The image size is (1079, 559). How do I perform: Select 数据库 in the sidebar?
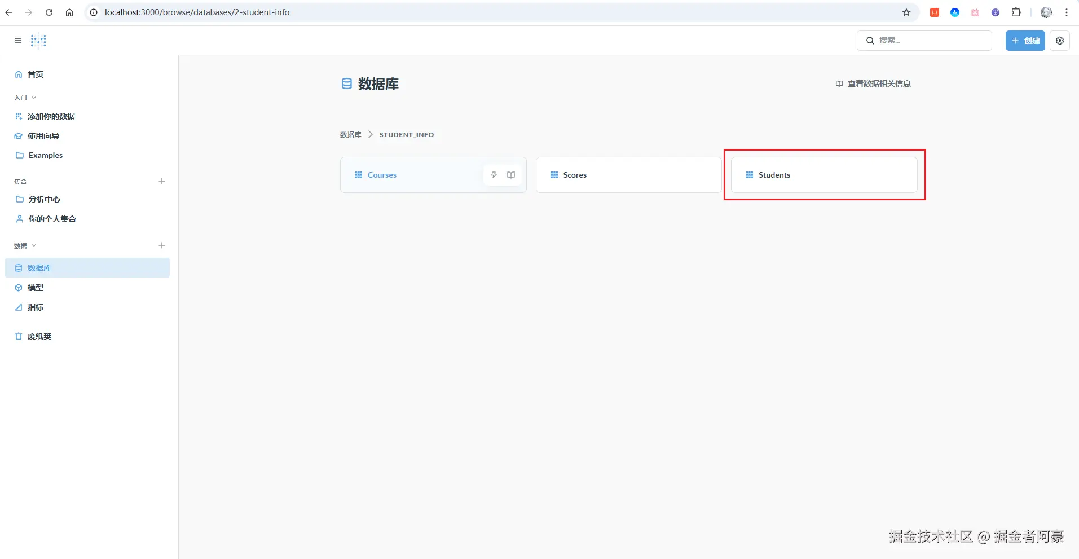87,268
